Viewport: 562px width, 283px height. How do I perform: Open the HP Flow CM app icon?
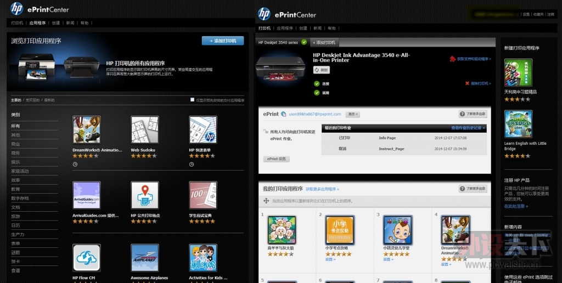[x=86, y=258]
